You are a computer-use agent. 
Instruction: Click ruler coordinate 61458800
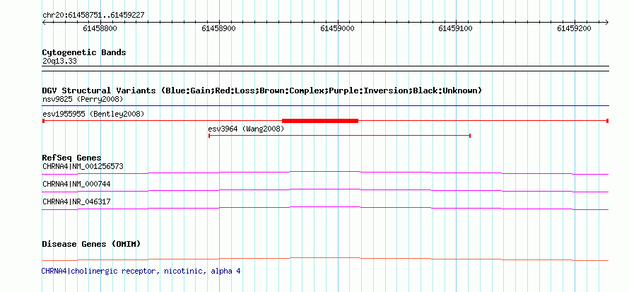click(x=100, y=28)
